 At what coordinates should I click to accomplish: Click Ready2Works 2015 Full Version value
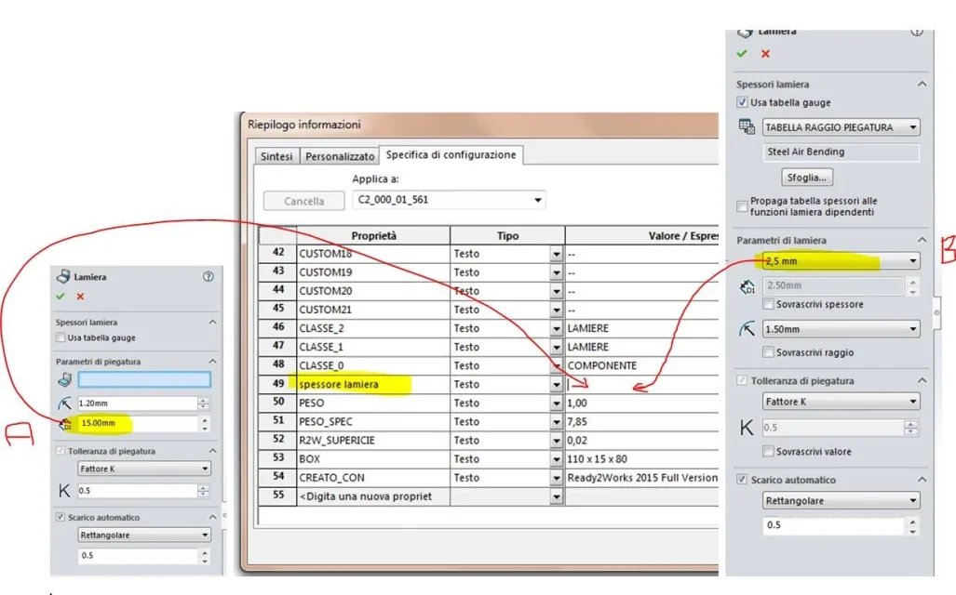tap(642, 478)
